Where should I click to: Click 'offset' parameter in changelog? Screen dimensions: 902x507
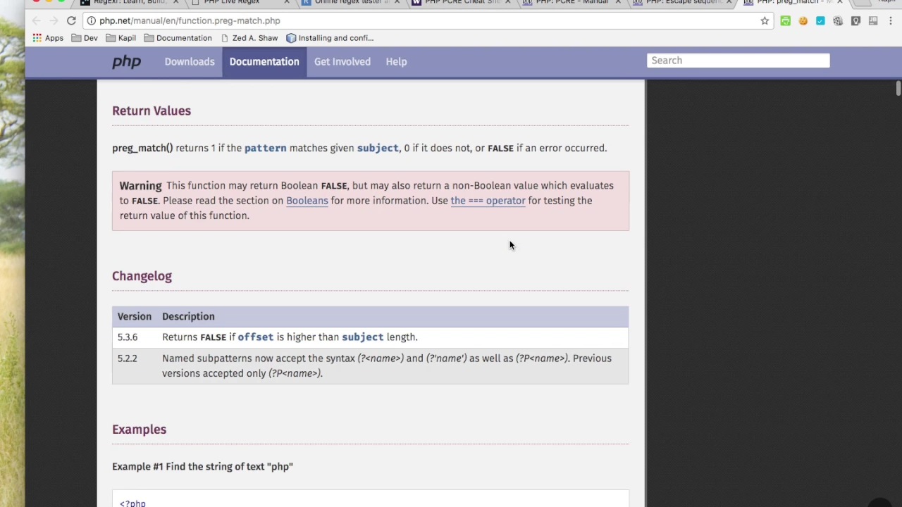(x=255, y=337)
